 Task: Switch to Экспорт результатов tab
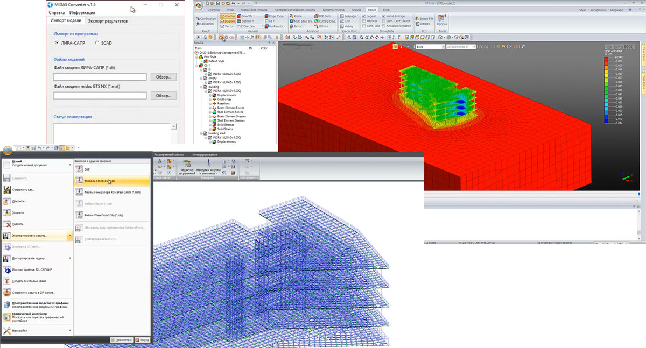coord(108,21)
